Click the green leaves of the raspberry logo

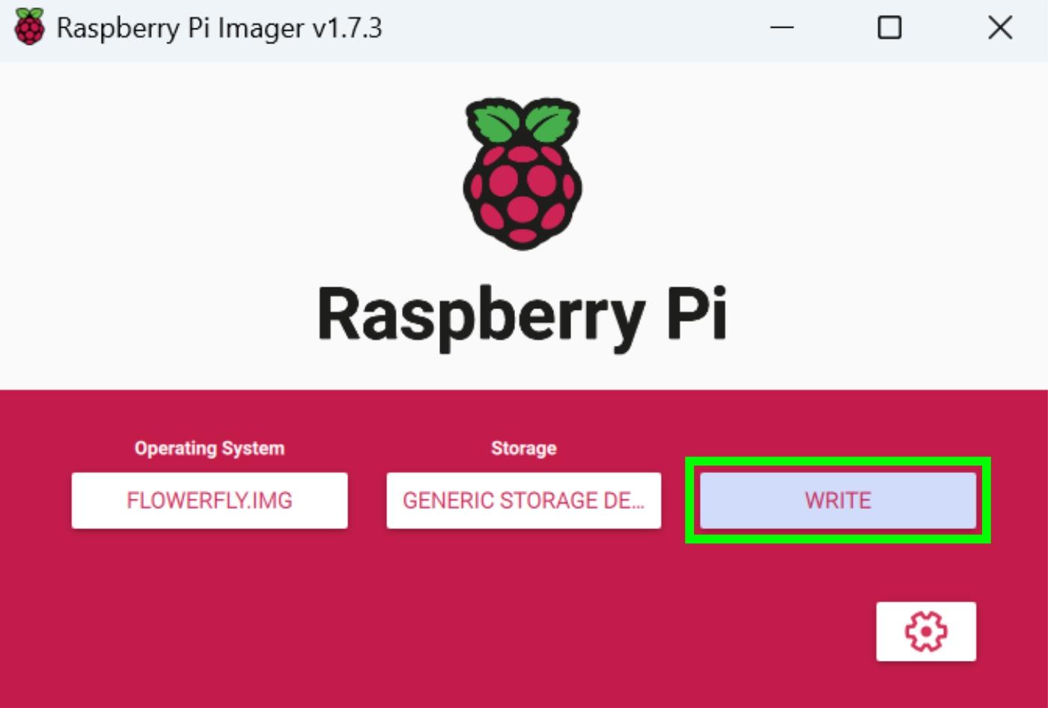click(523, 123)
